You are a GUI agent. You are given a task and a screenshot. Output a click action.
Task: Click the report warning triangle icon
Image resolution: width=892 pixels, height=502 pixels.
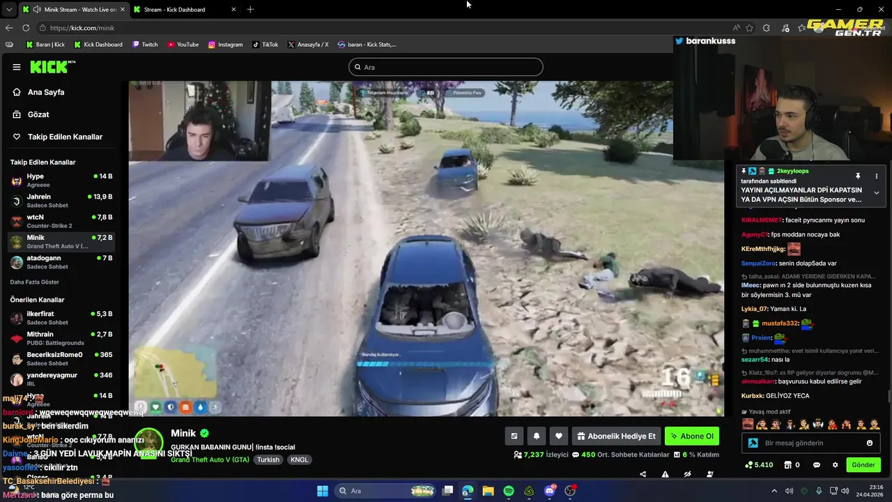[x=665, y=474]
